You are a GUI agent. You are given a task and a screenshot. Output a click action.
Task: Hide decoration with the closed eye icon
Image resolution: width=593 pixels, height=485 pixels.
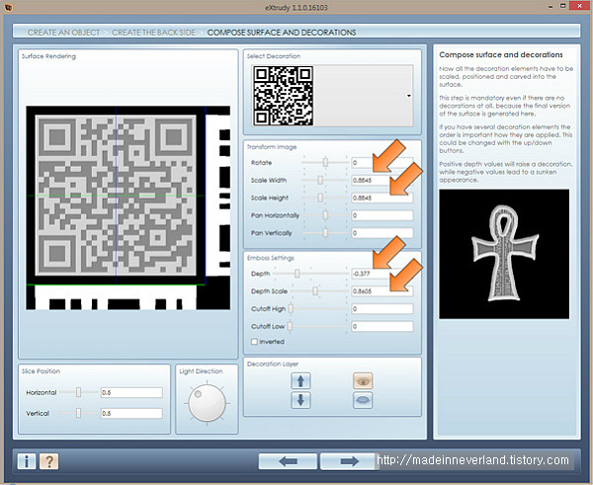tap(363, 400)
